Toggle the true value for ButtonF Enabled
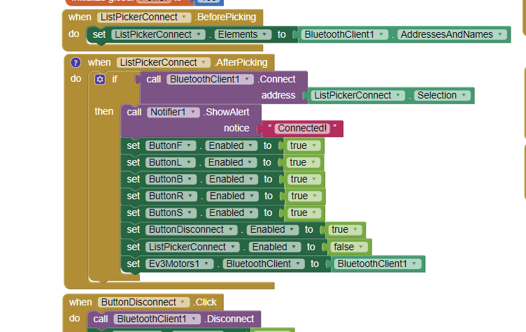 point(303,145)
